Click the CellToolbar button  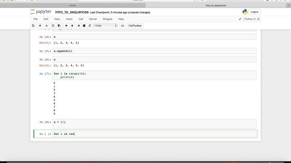click(135, 26)
